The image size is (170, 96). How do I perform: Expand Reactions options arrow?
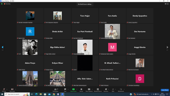(x=108, y=89)
